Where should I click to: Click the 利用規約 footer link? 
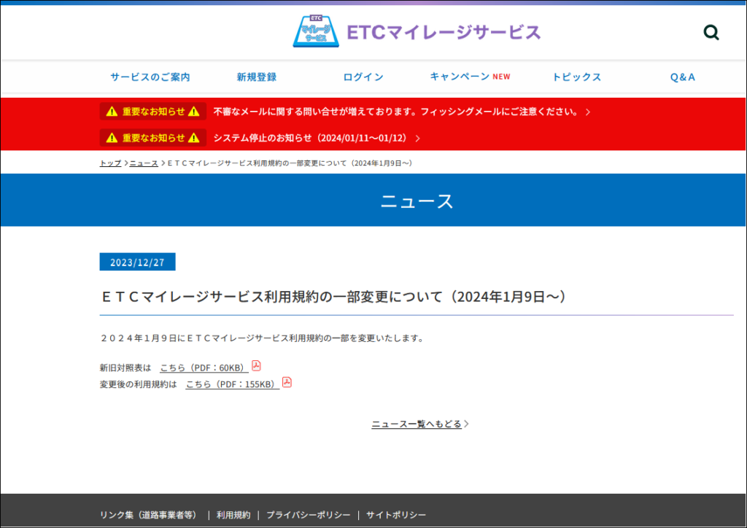tap(233, 515)
